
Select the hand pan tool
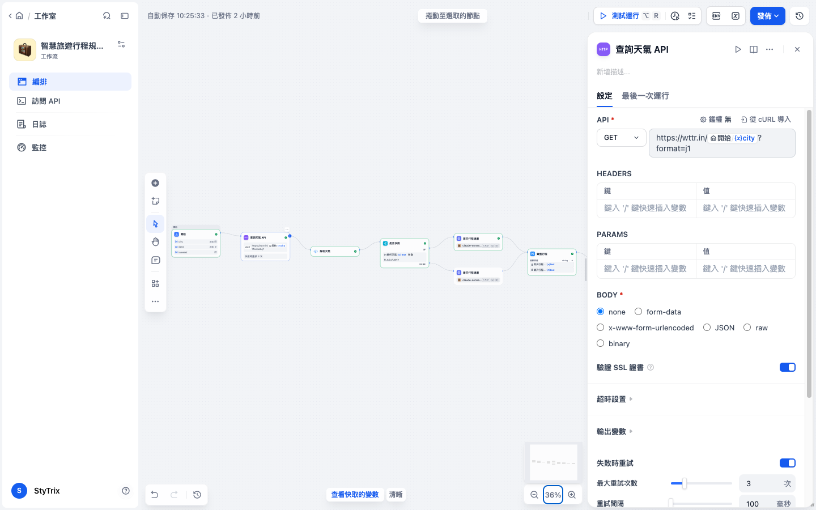coord(155,242)
